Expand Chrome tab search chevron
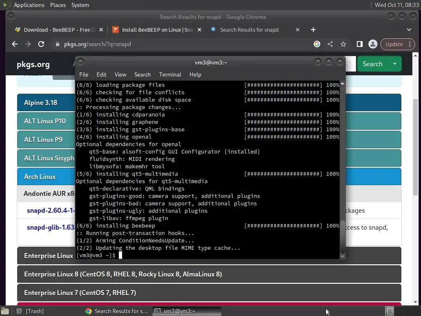The width and height of the screenshot is (421, 316). 409,30
